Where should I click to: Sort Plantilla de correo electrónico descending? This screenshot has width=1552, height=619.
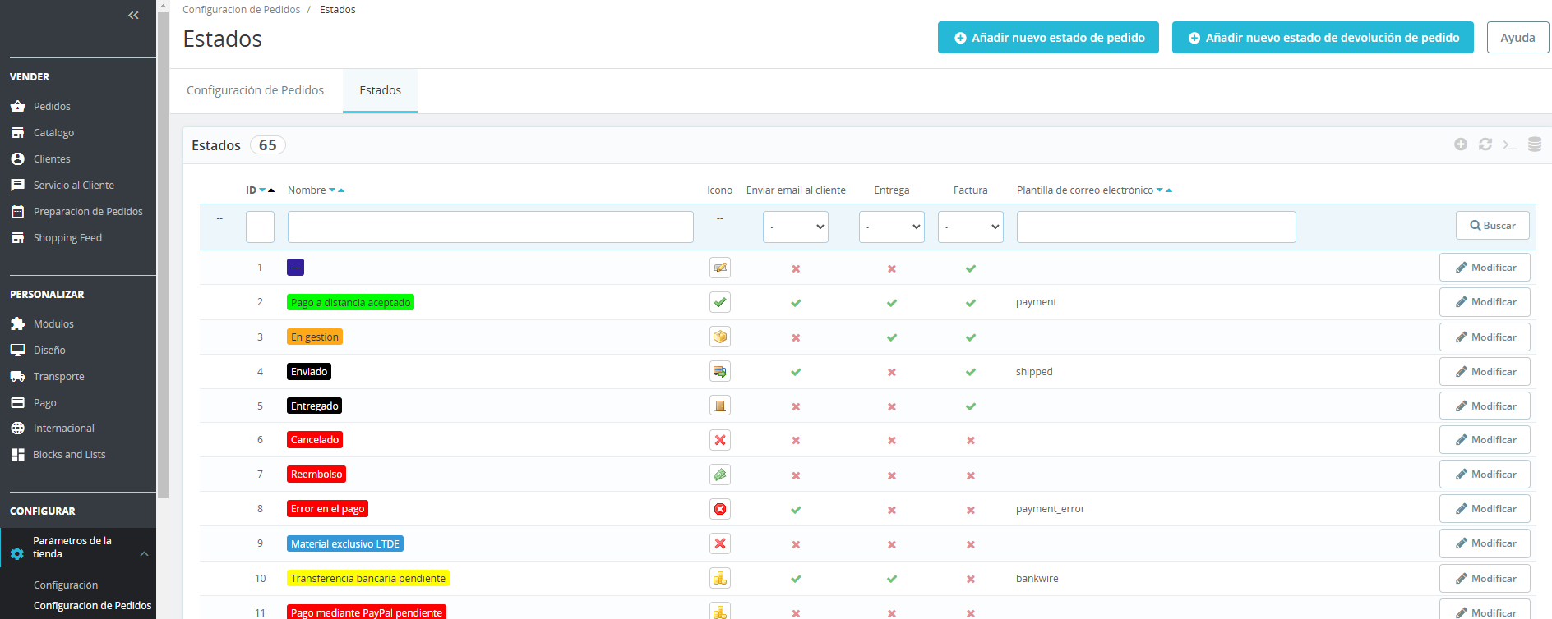(1160, 190)
